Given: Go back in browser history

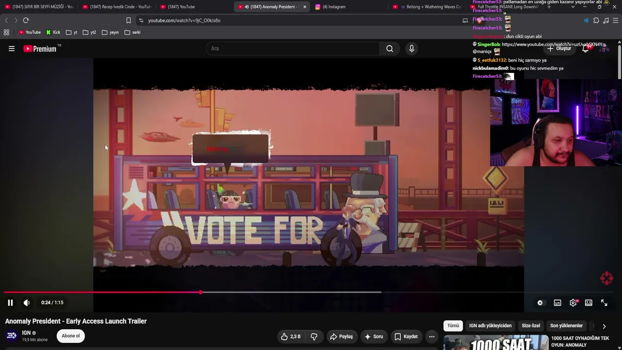Looking at the screenshot, I should [6, 20].
